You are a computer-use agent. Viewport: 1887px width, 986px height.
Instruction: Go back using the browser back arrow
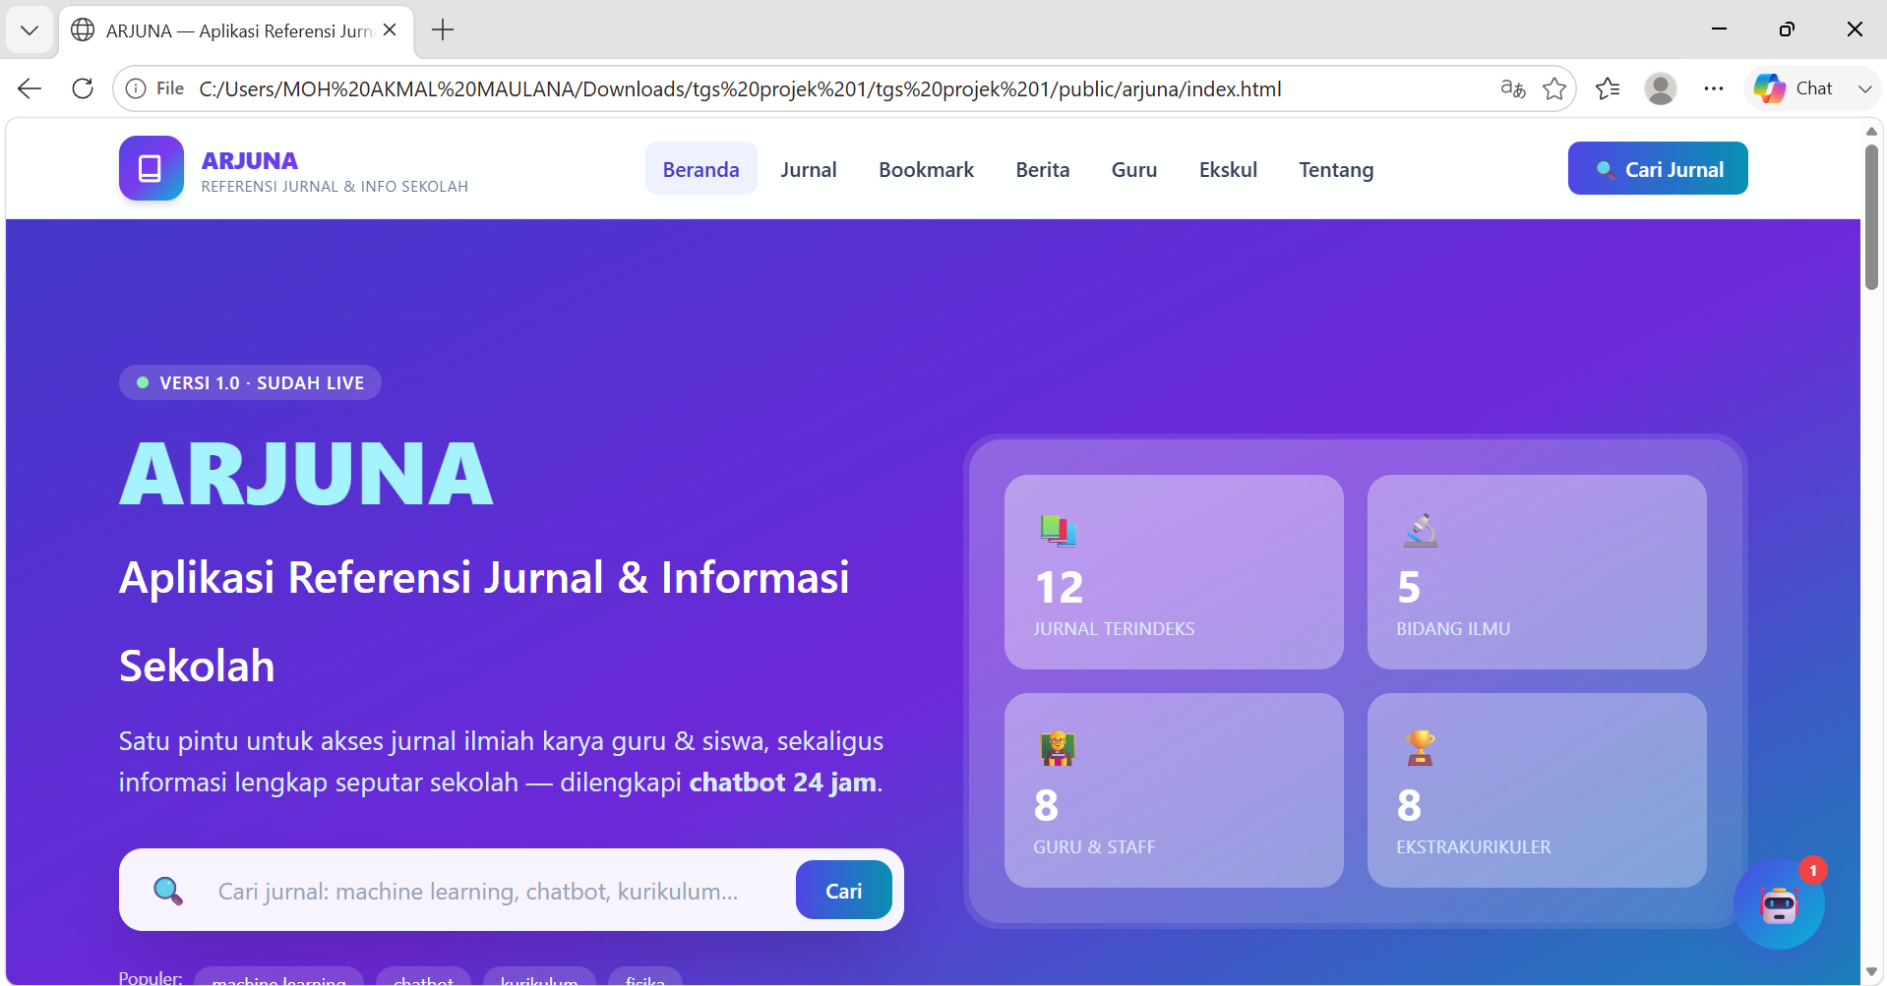click(x=30, y=88)
